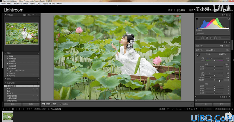
Task: Open the File menu
Action: (3, 3)
